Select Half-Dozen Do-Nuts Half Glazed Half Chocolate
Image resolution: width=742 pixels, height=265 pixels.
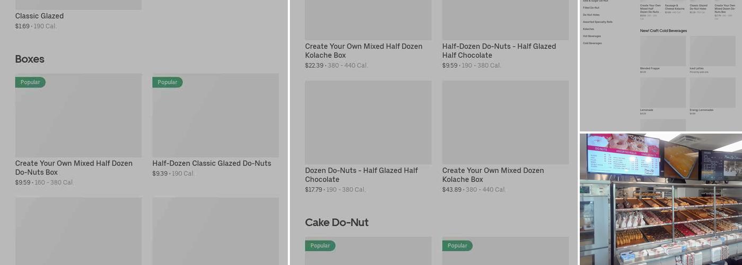point(499,51)
